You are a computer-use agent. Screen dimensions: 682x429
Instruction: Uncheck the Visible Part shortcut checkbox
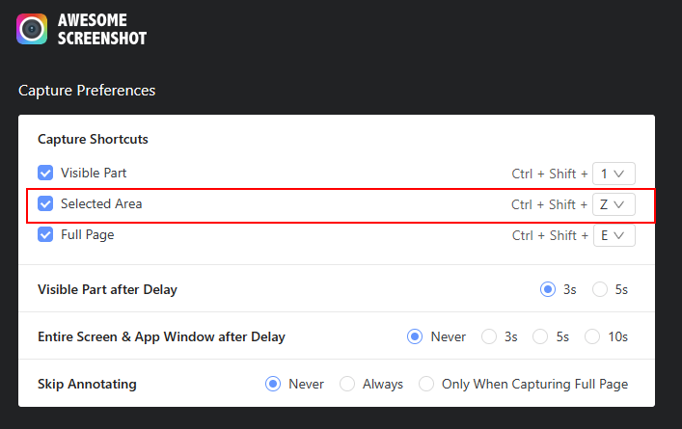coord(45,174)
